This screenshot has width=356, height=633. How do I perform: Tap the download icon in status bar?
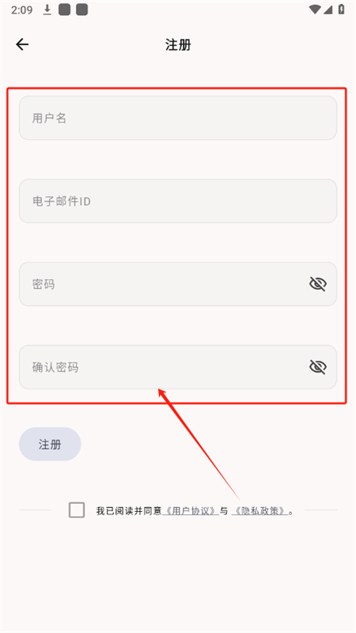[x=47, y=10]
